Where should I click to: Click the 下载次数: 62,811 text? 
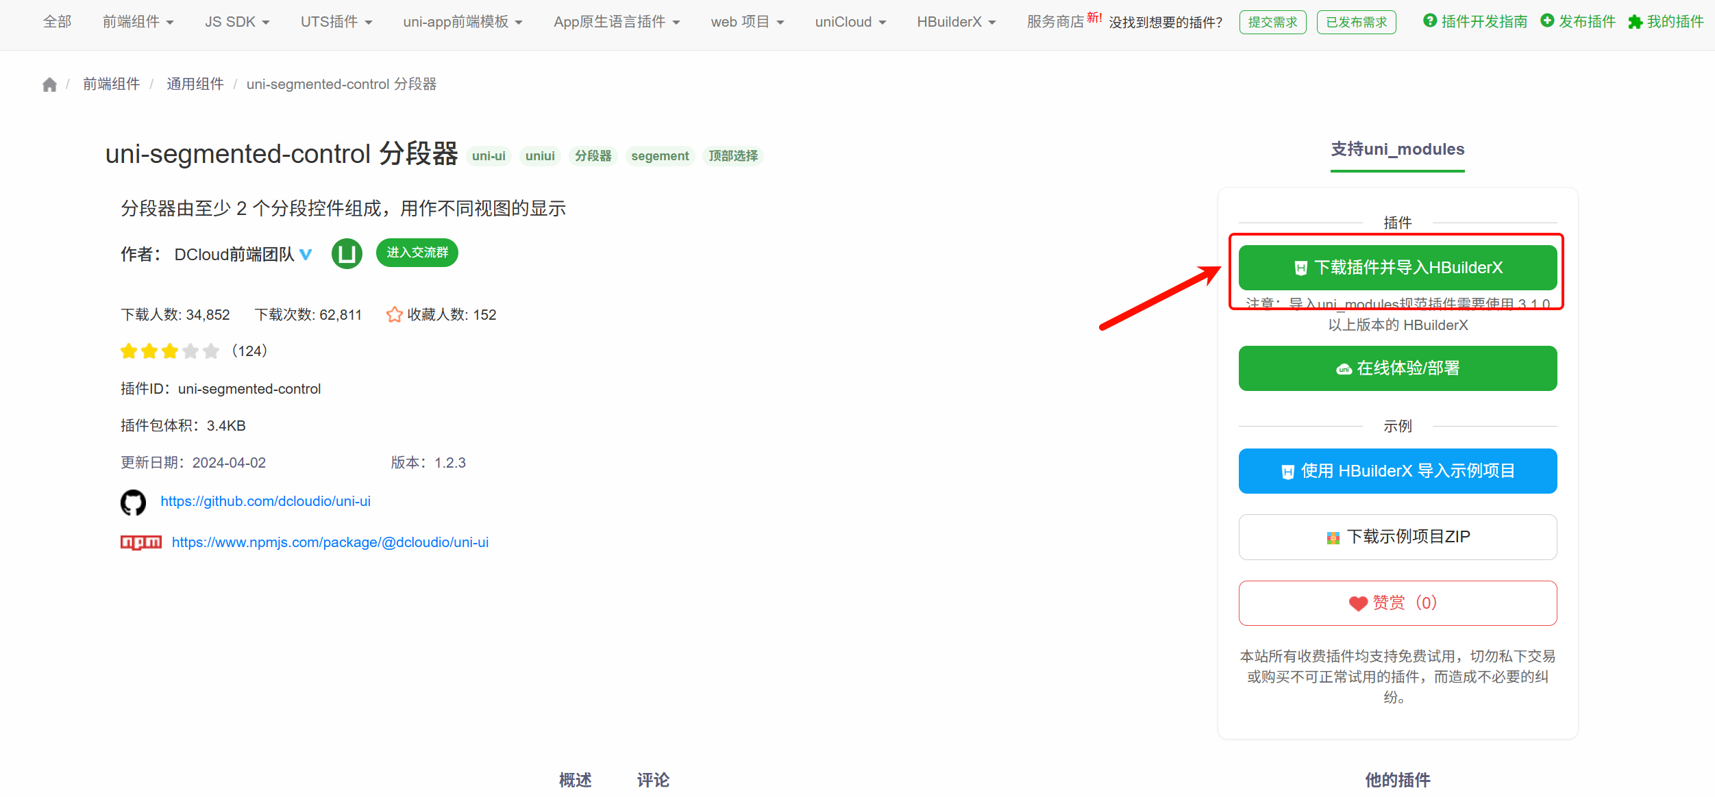click(x=308, y=315)
